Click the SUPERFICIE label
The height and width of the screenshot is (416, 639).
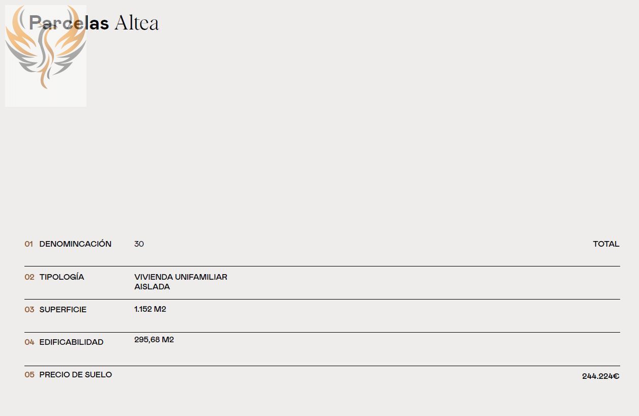click(63, 310)
